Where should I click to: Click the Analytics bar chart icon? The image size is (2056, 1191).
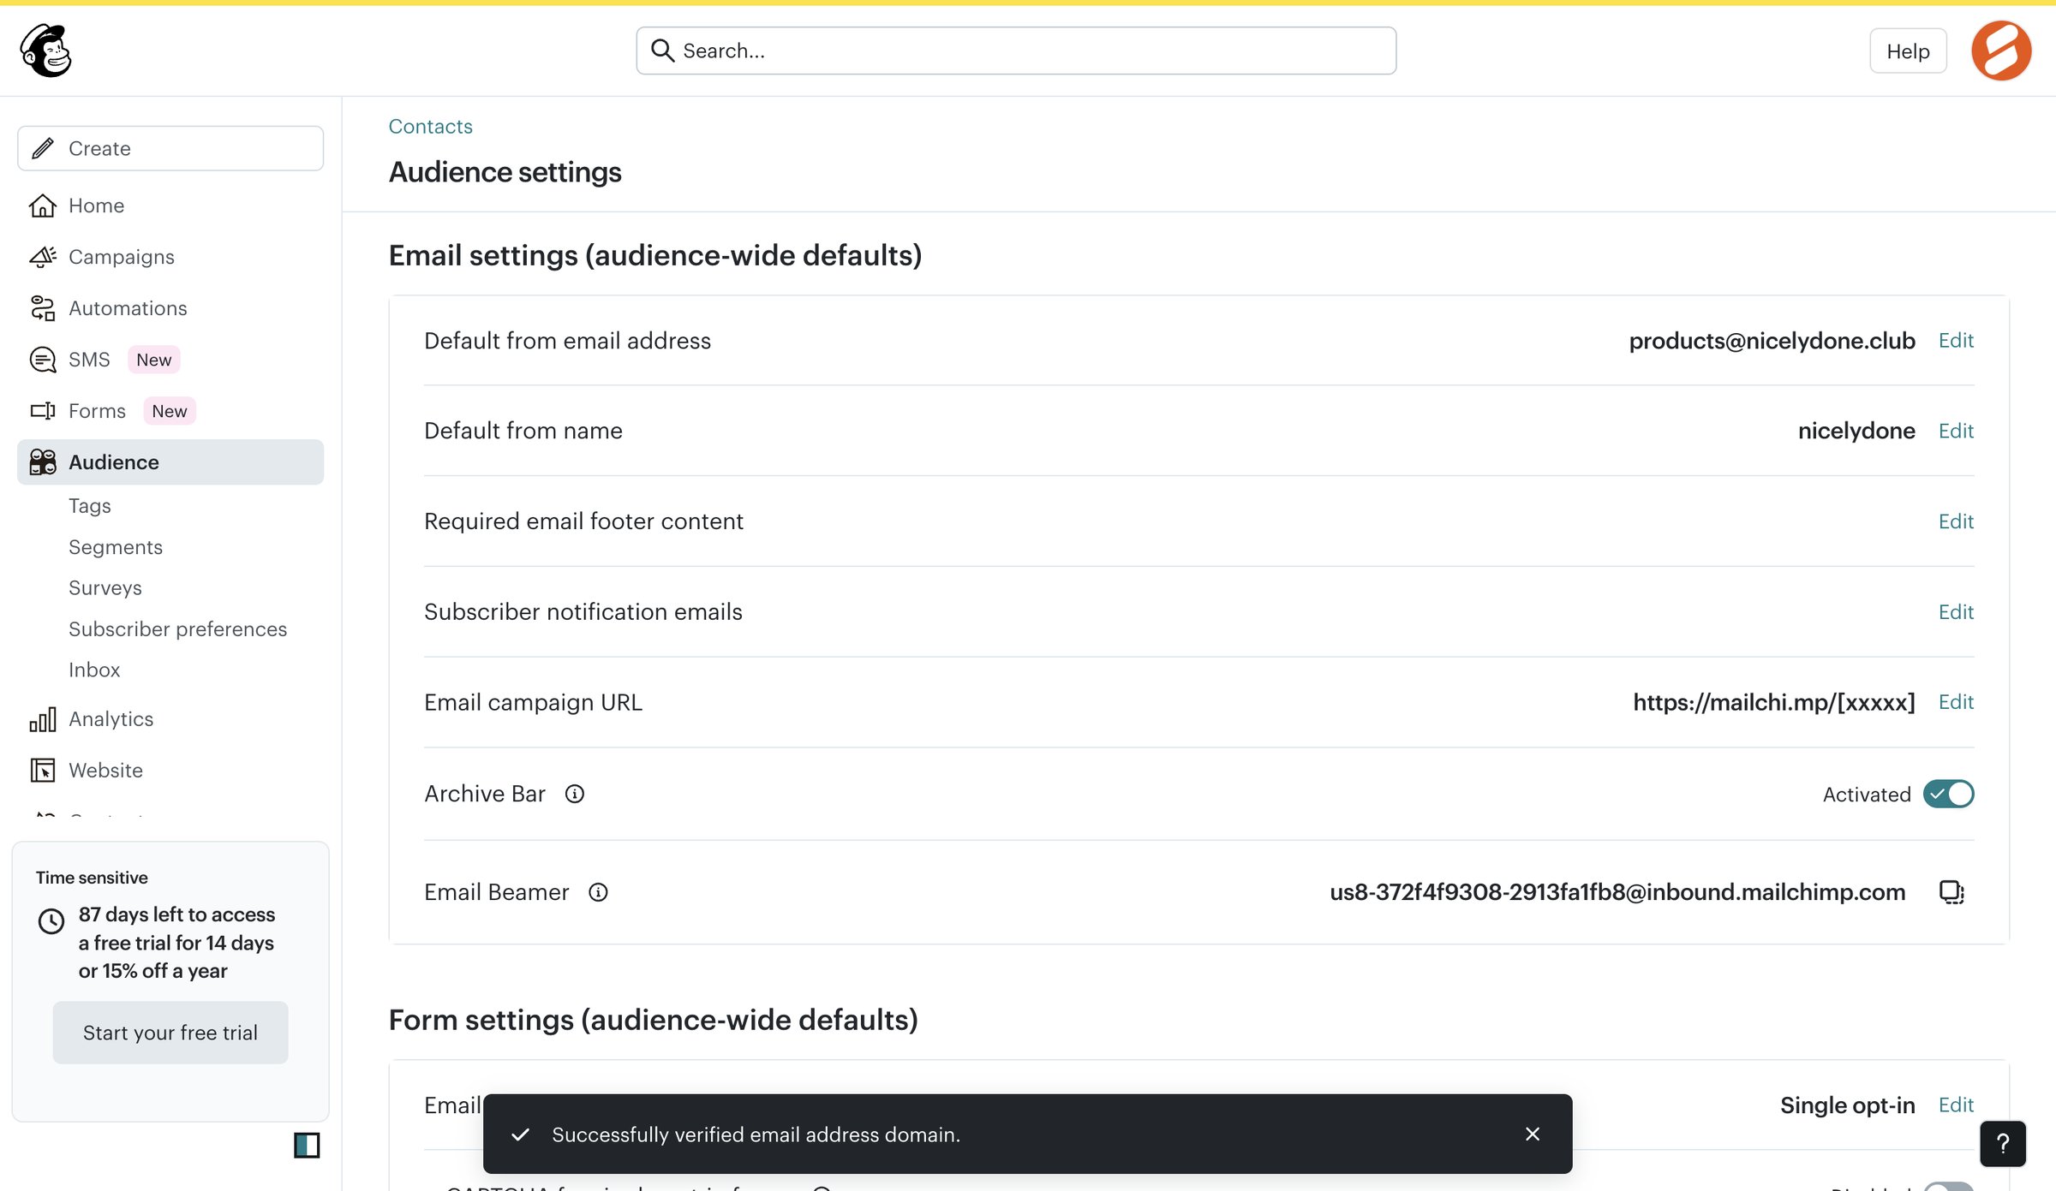tap(43, 719)
